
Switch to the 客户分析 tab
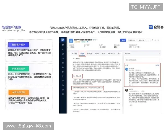click(x=90, y=54)
